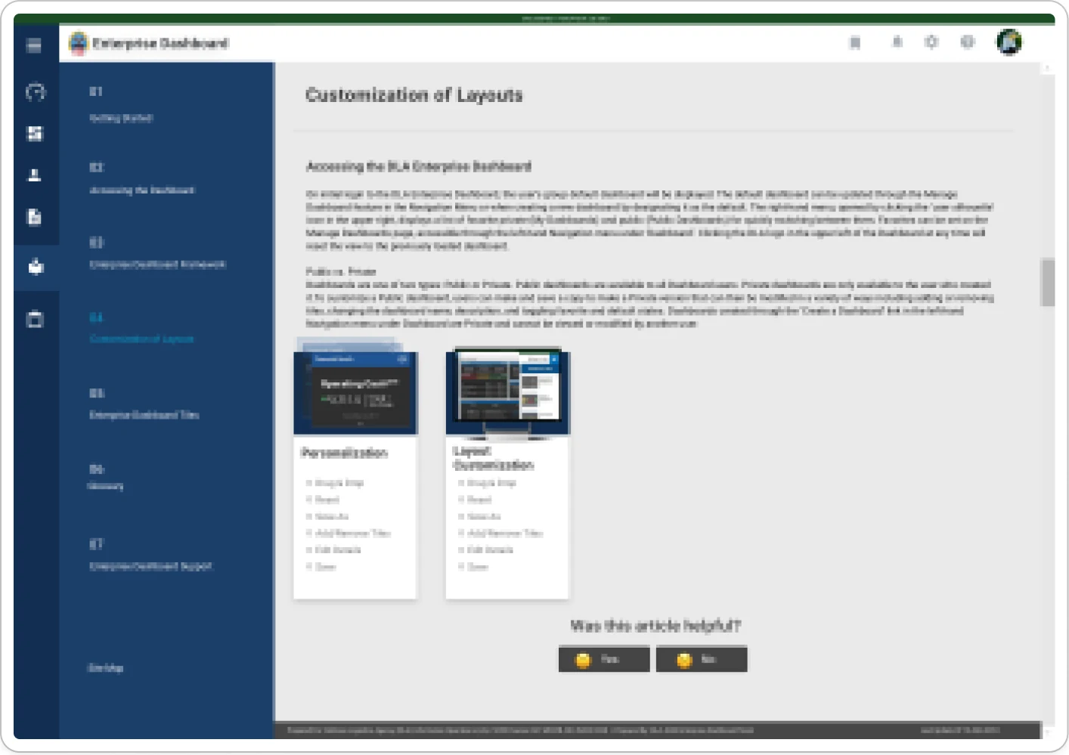Viewport: 1069px width, 755px height.
Task: Click the user profile sidebar icon
Action: 35,175
